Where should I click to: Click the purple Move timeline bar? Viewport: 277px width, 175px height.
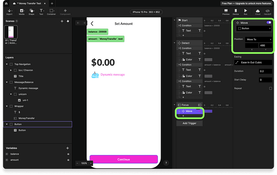pyautogui.click(x=208, y=111)
